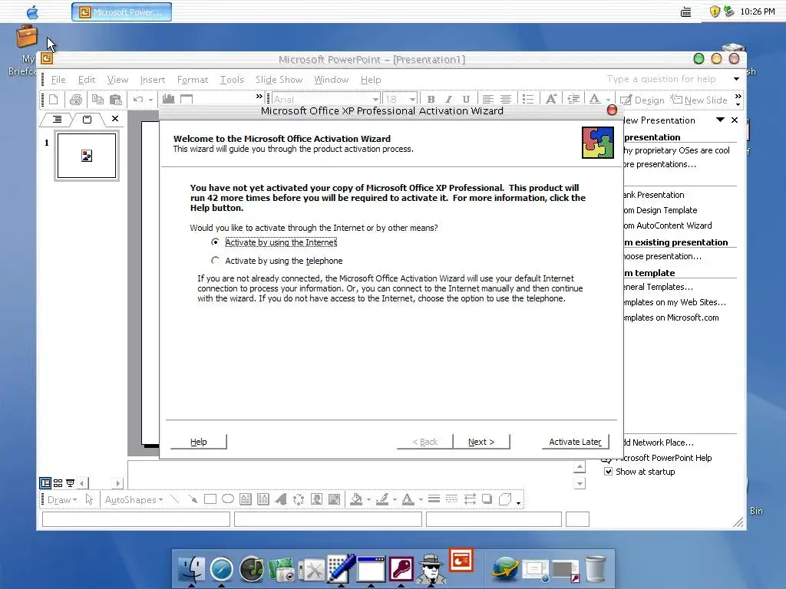Open the File menu
The width and height of the screenshot is (786, 589).
click(x=58, y=80)
